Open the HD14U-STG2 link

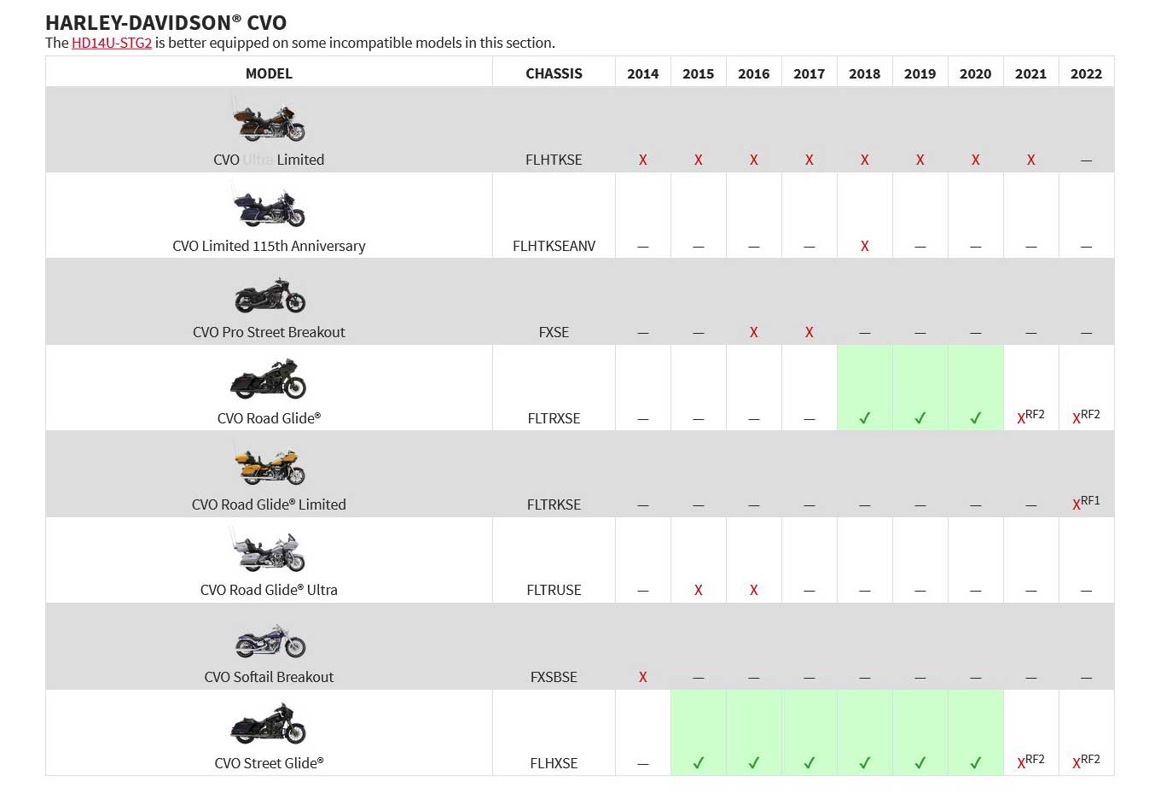112,43
